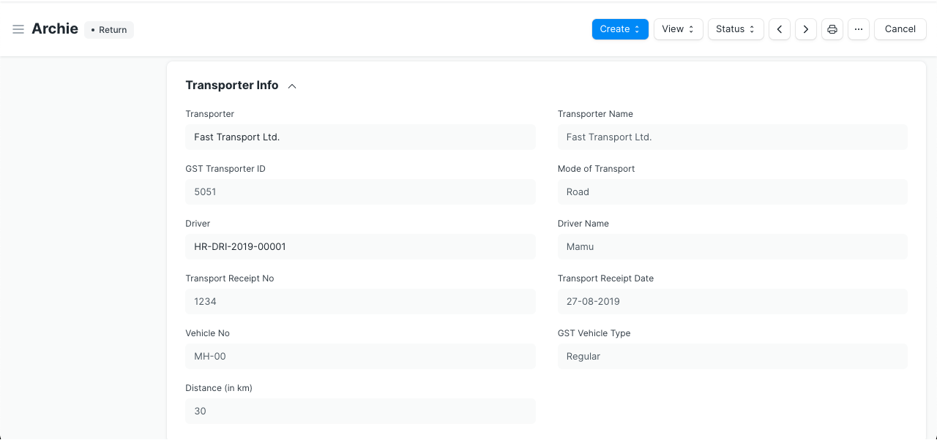The image size is (937, 440).
Task: Toggle the sidebar hamburger menu icon
Action: point(18,29)
